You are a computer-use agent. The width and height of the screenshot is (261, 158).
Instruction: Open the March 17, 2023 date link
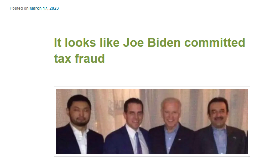[44, 8]
